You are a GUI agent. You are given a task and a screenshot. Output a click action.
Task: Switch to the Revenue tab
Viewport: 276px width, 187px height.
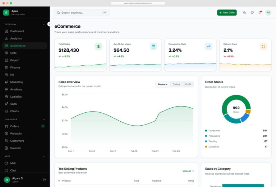tap(163, 84)
